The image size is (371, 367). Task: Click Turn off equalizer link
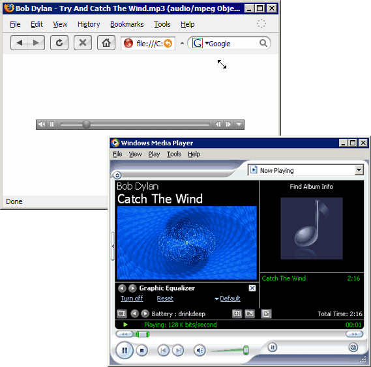click(x=132, y=299)
